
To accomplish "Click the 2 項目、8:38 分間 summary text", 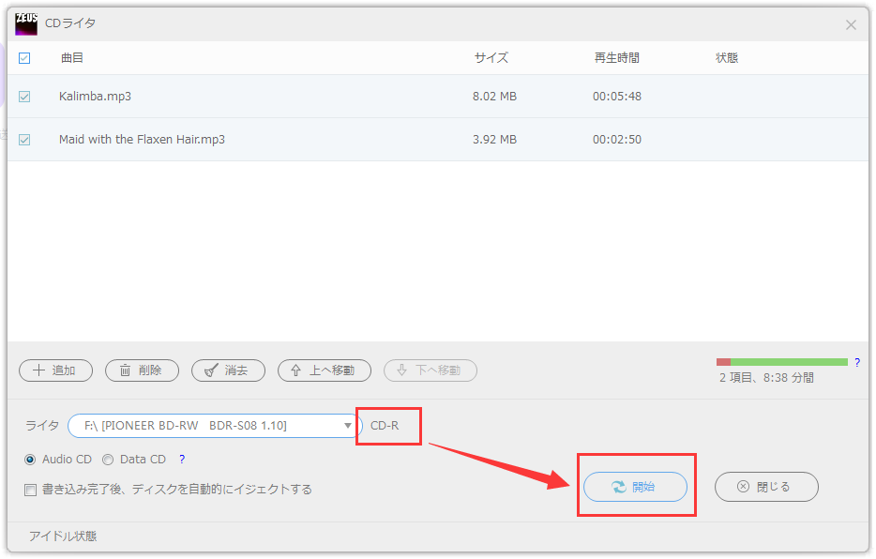I will pyautogui.click(x=766, y=378).
